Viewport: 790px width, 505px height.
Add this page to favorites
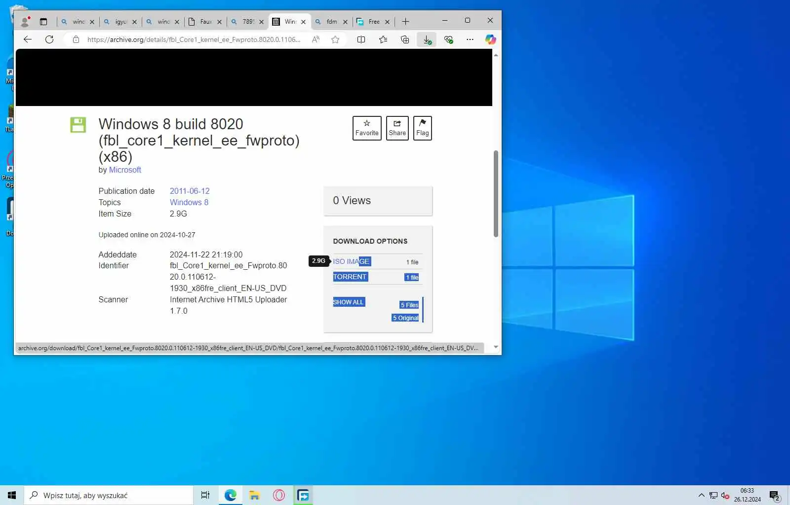click(x=335, y=39)
